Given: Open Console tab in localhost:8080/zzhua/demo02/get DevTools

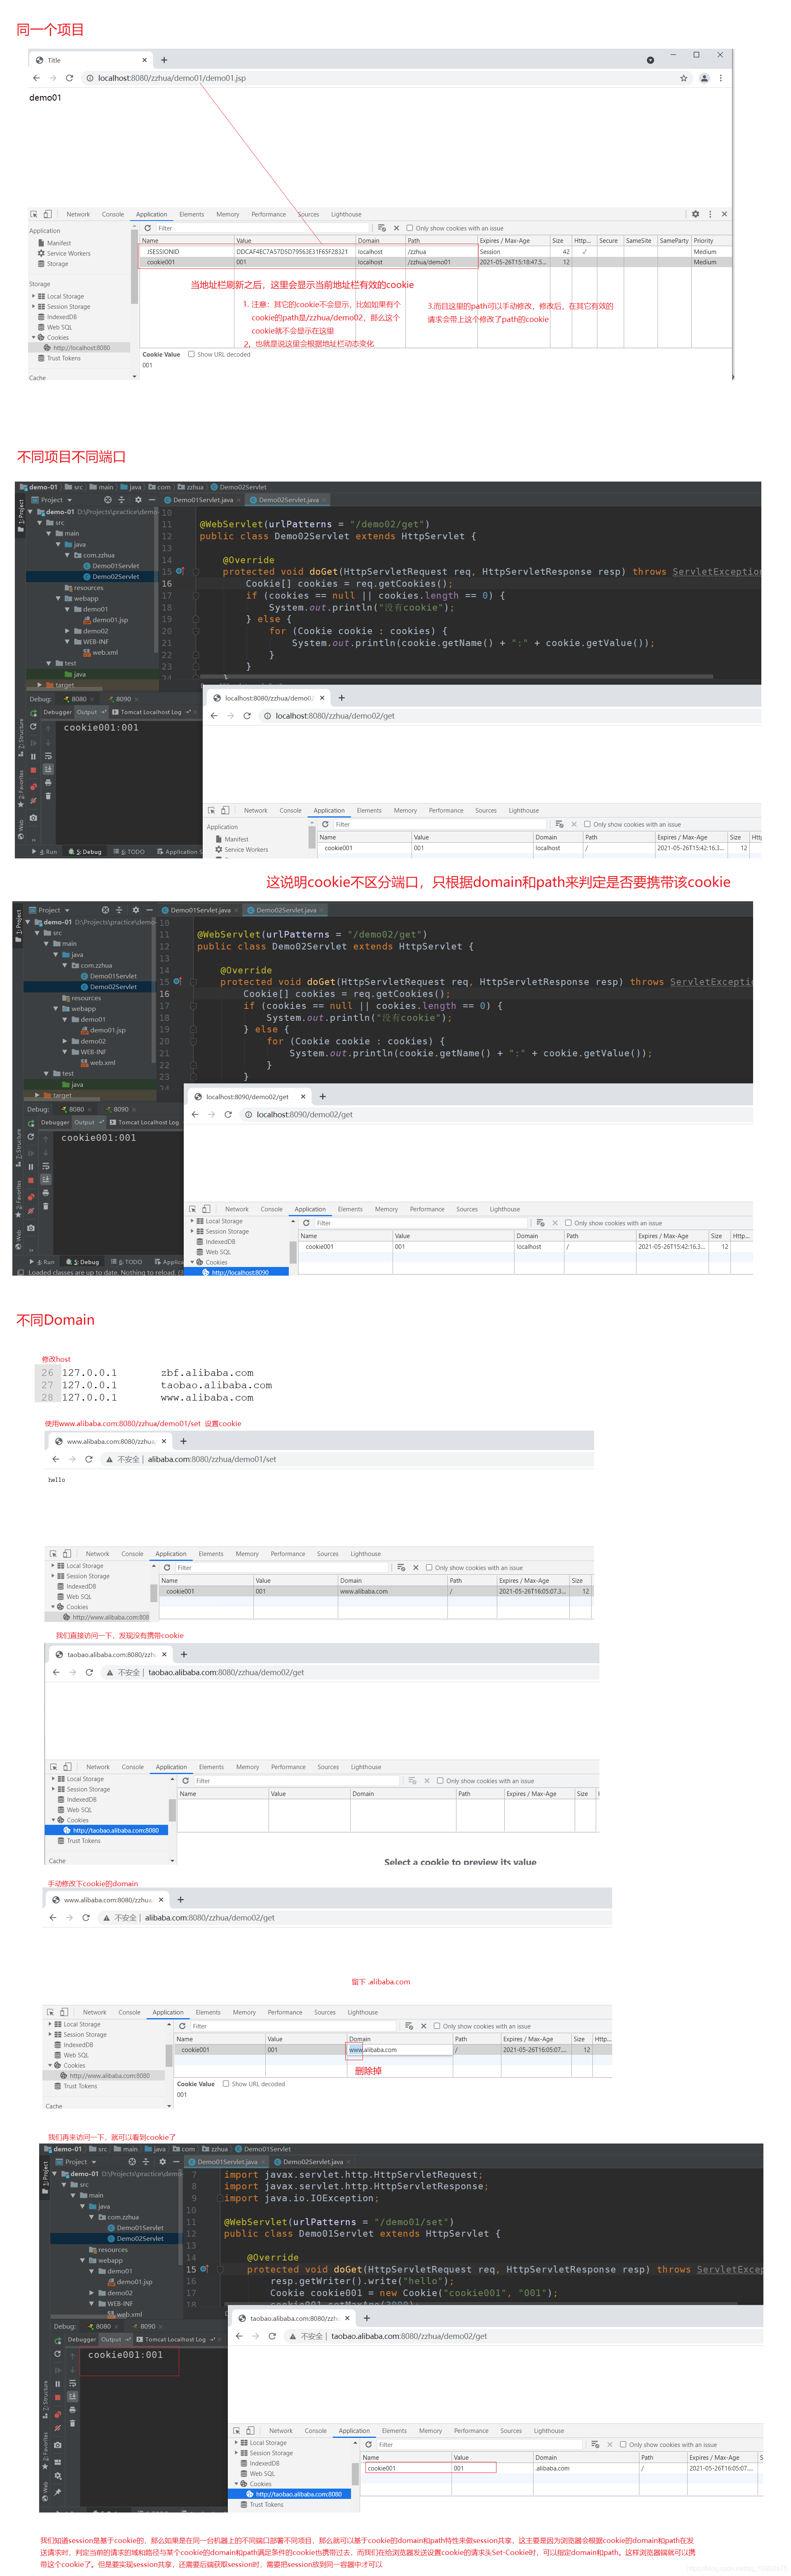Looking at the screenshot, I should [x=290, y=810].
